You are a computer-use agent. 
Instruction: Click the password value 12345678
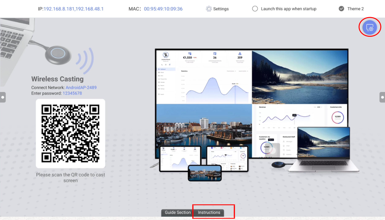(x=72, y=93)
